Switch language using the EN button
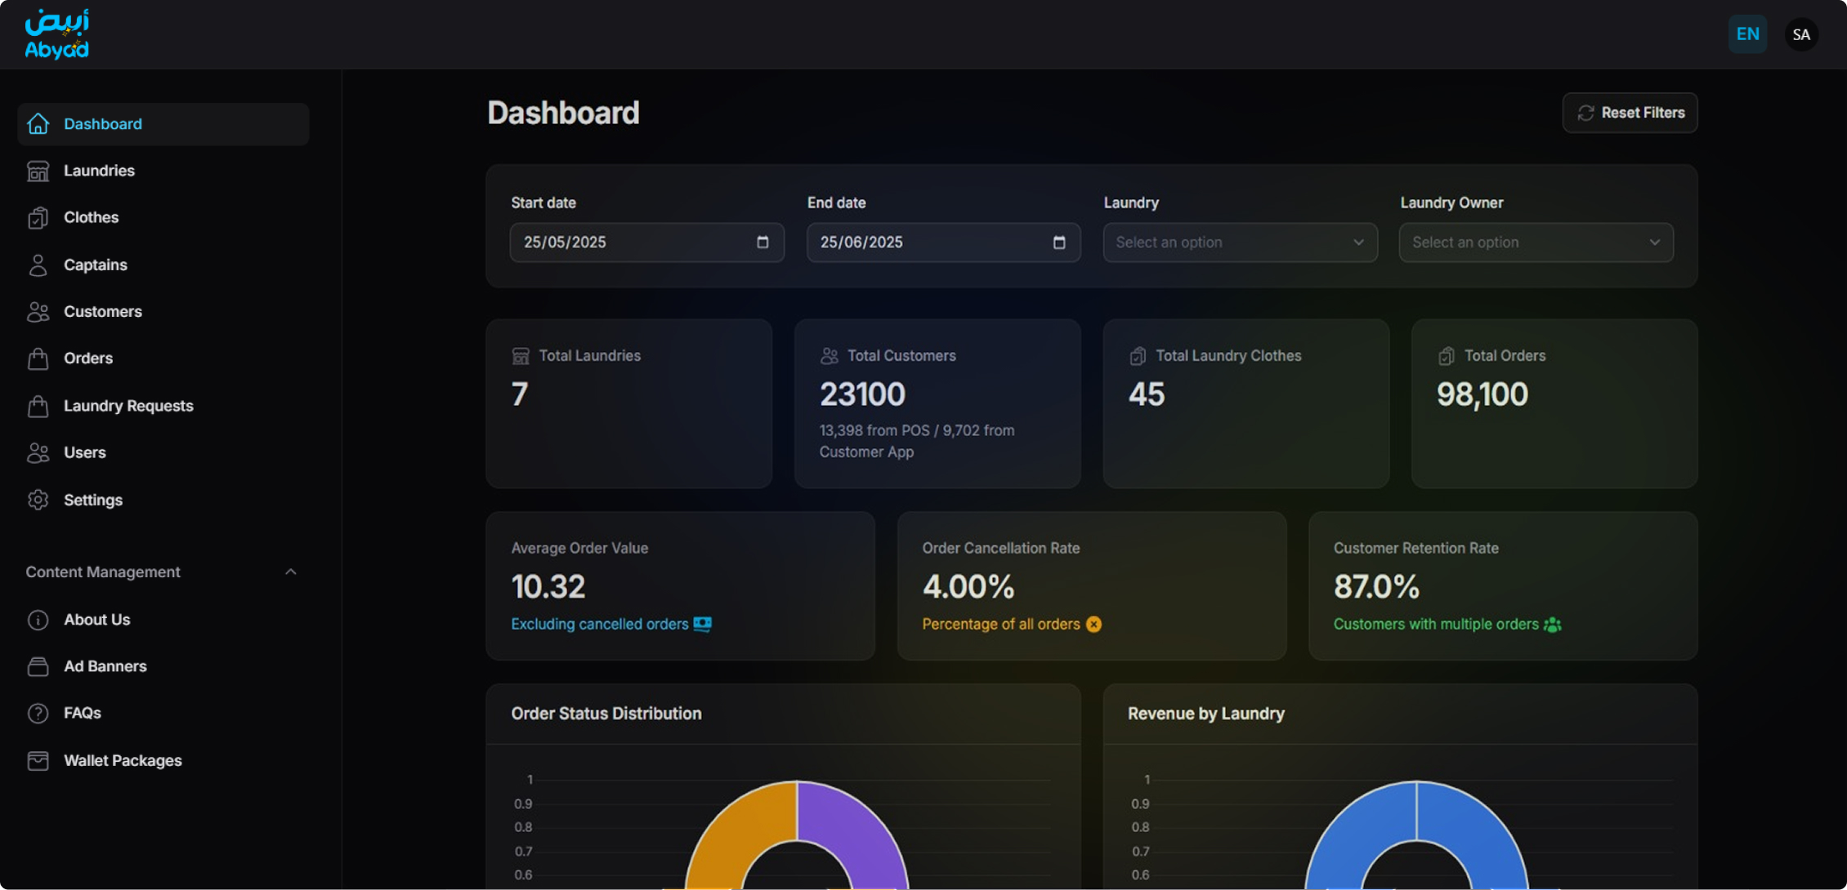The image size is (1847, 890). [x=1747, y=34]
